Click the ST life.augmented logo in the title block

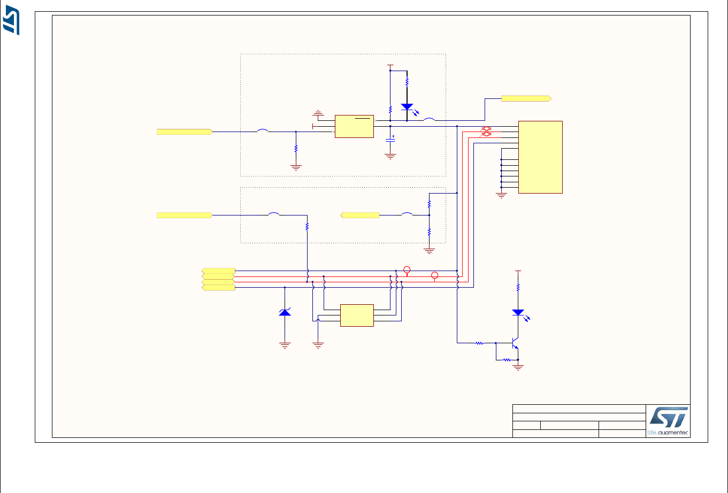pos(668,421)
